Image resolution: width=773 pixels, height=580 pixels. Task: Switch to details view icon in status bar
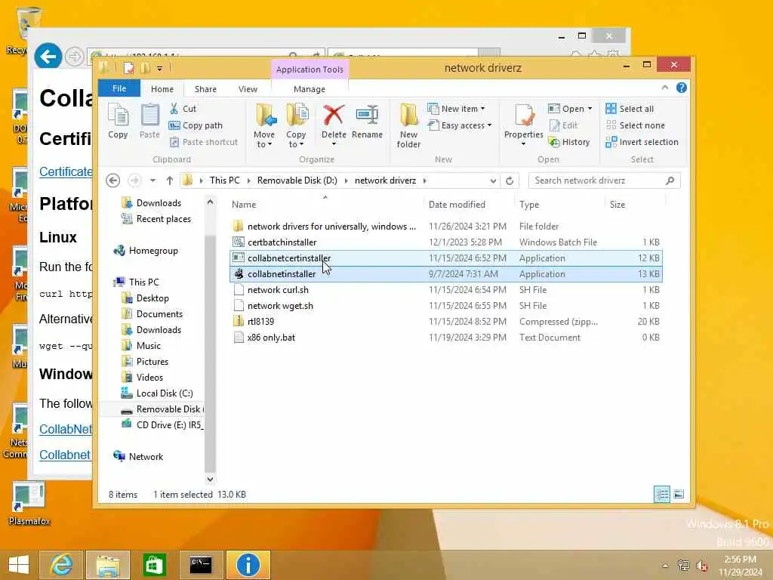[662, 494]
